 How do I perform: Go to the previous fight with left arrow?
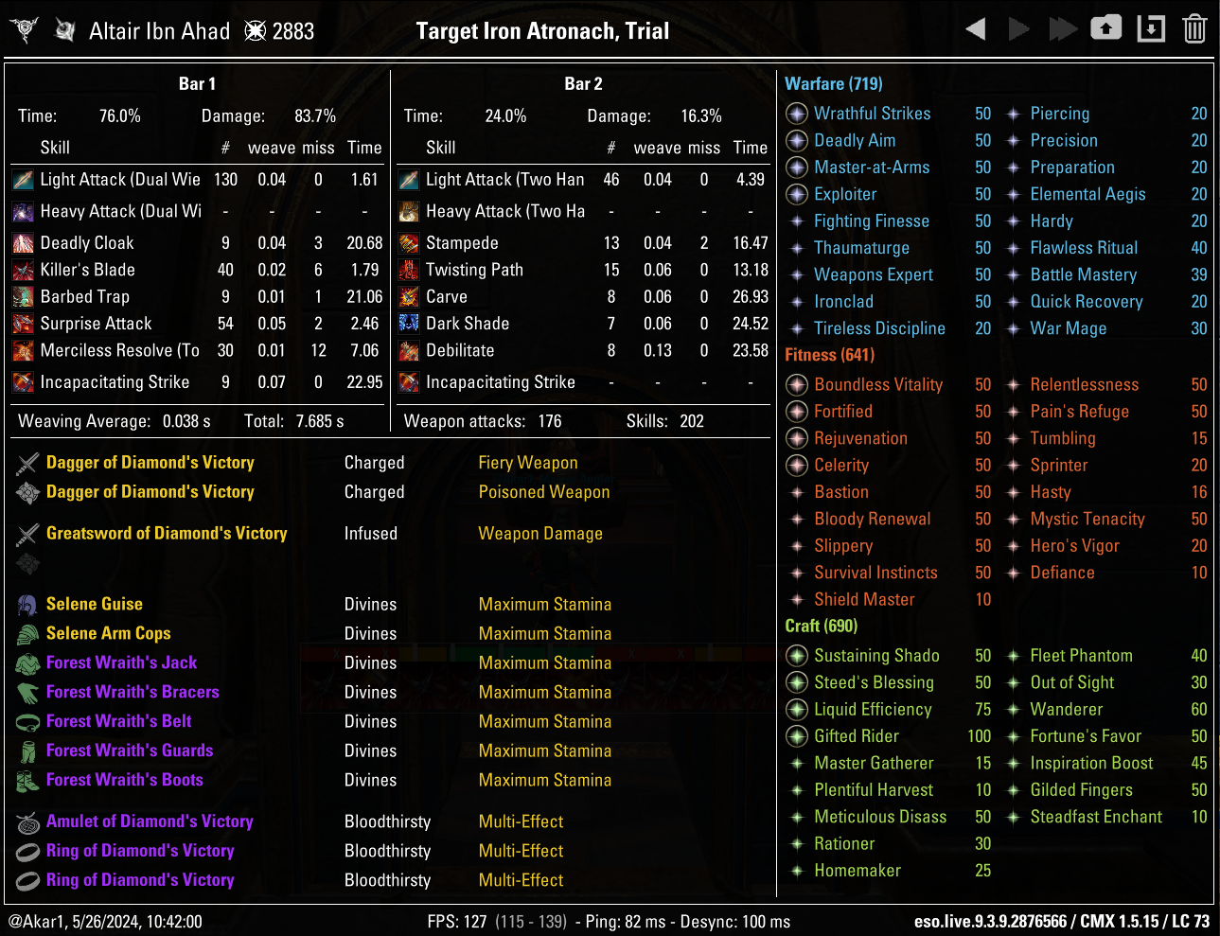976,29
